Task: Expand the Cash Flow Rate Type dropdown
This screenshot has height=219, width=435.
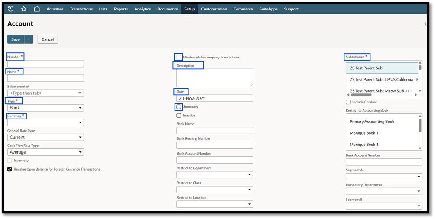Action: click(45, 152)
